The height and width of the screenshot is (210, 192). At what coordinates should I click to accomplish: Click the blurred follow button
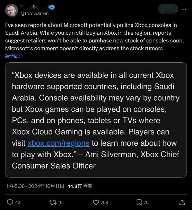pyautogui.click(x=168, y=9)
